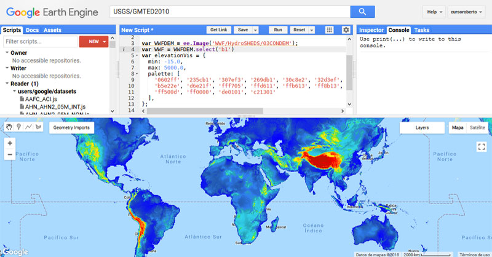Open the script settings gear icon
Image resolution: width=492 pixels, height=257 pixels.
[x=346, y=30]
